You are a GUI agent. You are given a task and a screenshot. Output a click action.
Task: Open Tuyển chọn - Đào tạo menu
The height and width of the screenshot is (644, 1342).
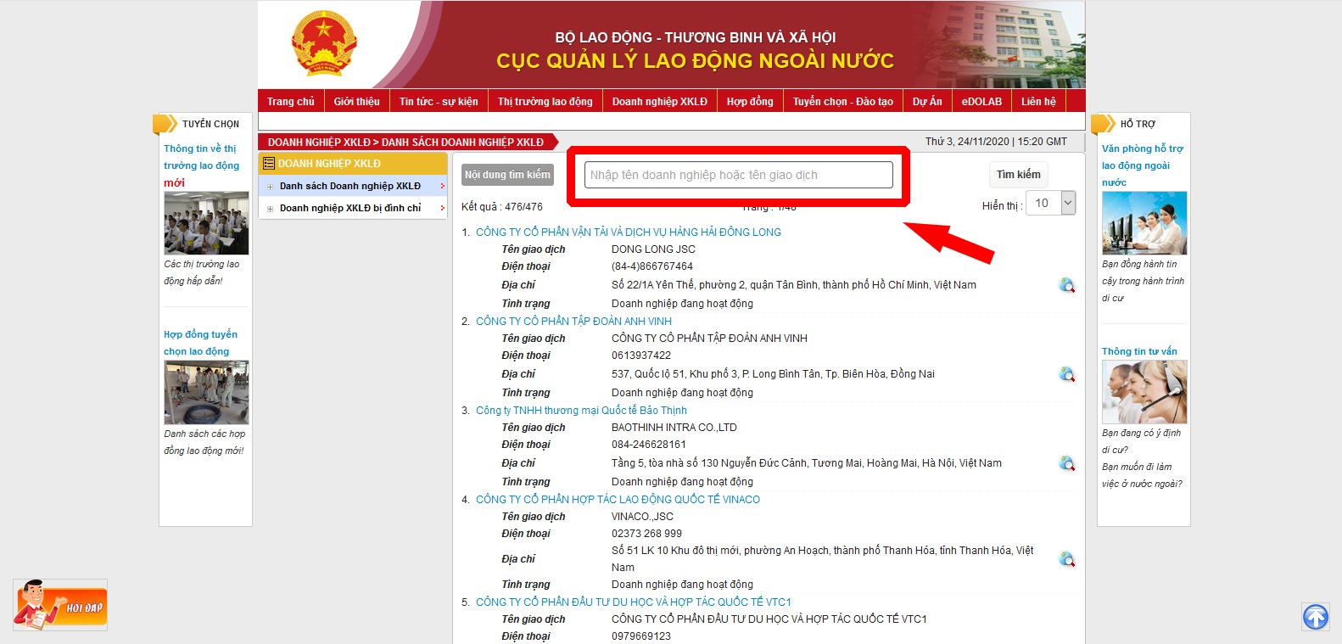tap(843, 101)
